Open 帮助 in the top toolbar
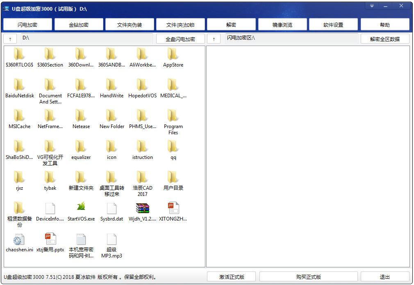The image size is (414, 285). (x=385, y=25)
